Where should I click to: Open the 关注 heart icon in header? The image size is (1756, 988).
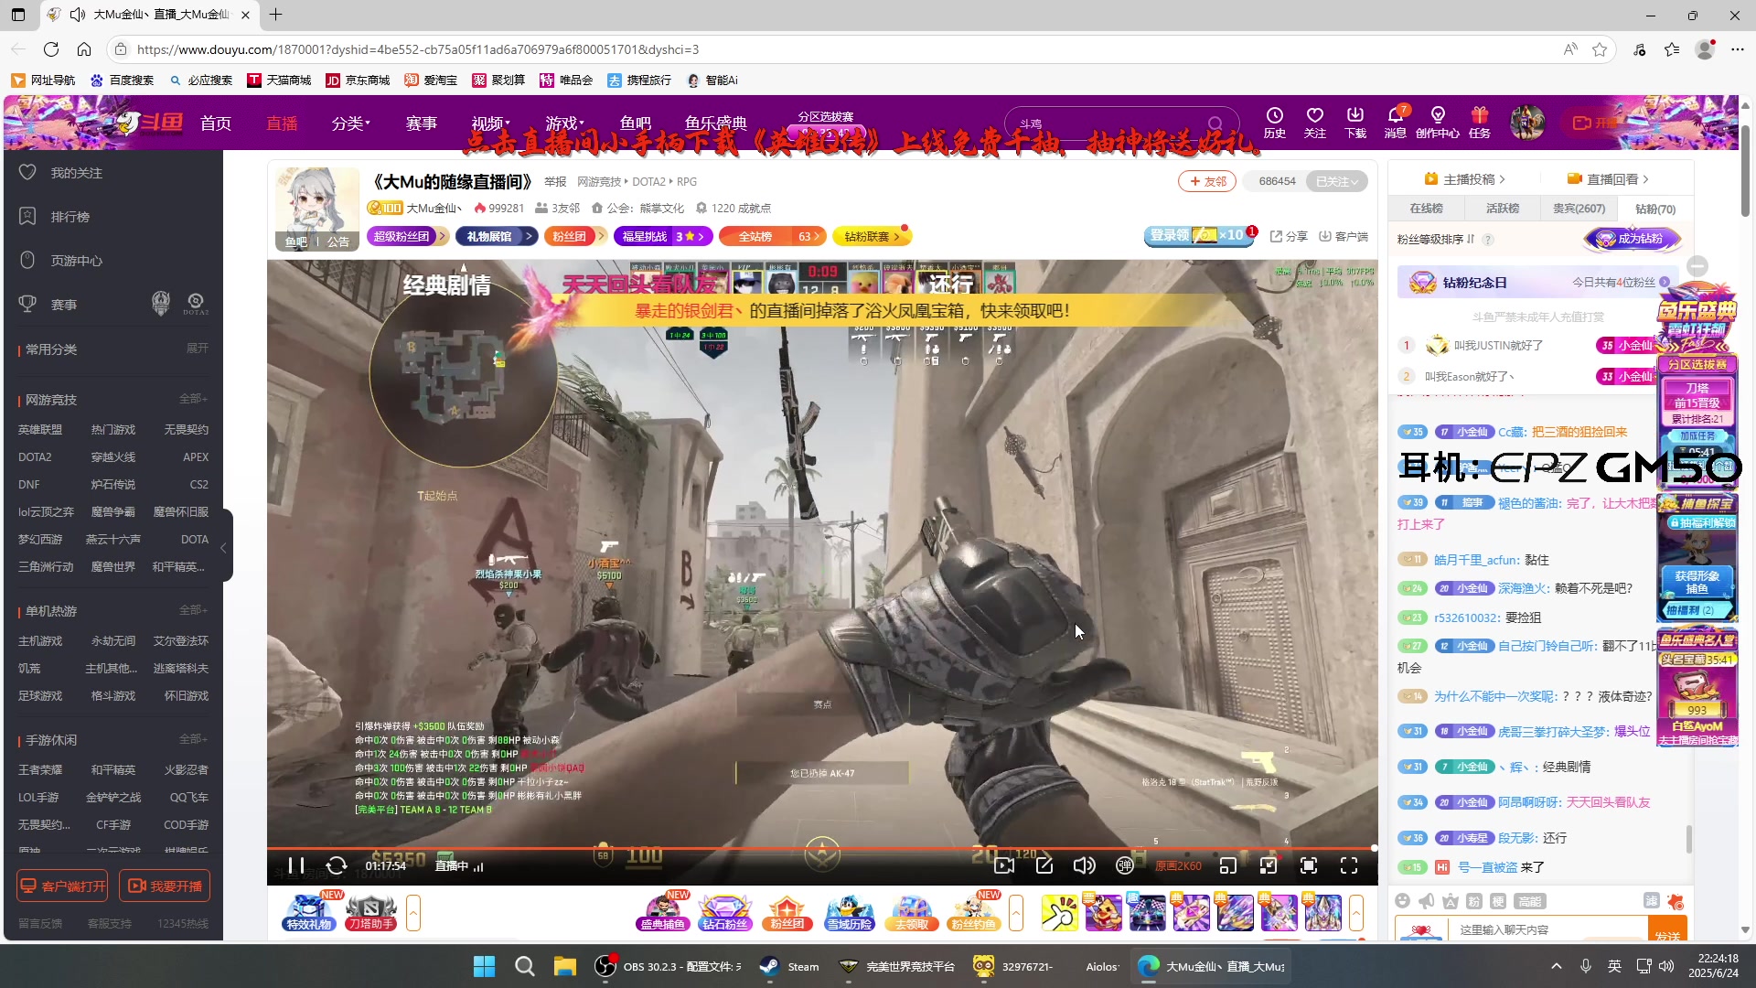point(1315,122)
